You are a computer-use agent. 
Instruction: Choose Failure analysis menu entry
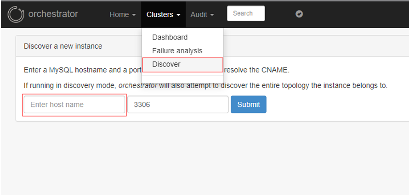pyautogui.click(x=177, y=50)
